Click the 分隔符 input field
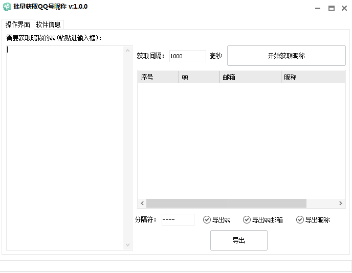Image resolution: width=352 pixels, height=273 pixels. coord(178,220)
